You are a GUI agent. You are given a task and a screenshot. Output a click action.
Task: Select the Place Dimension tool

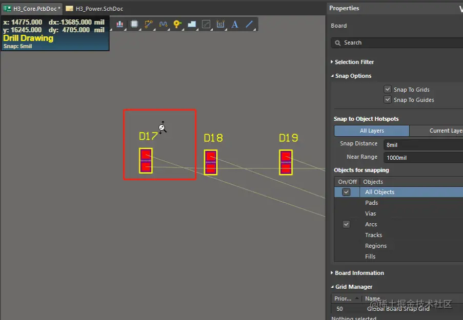point(220,24)
